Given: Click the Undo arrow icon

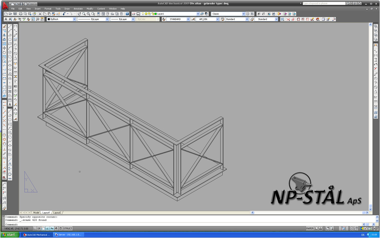Looking at the screenshot, I should 64,14.
